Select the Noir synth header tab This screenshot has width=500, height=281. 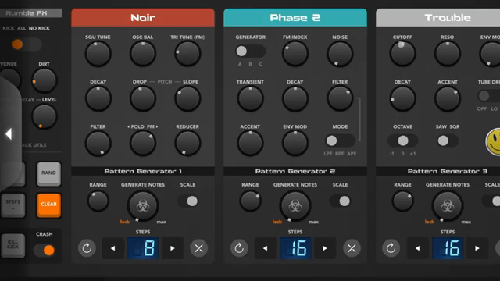point(143,17)
